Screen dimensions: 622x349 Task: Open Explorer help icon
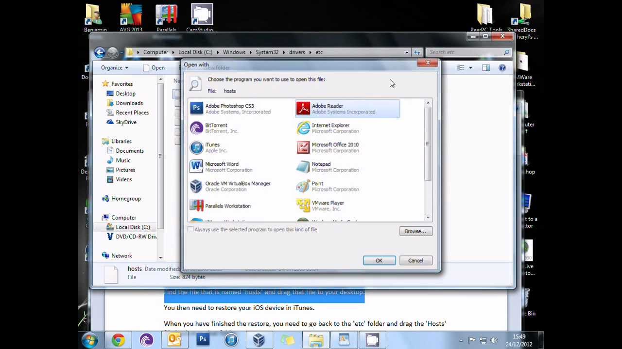click(x=502, y=68)
